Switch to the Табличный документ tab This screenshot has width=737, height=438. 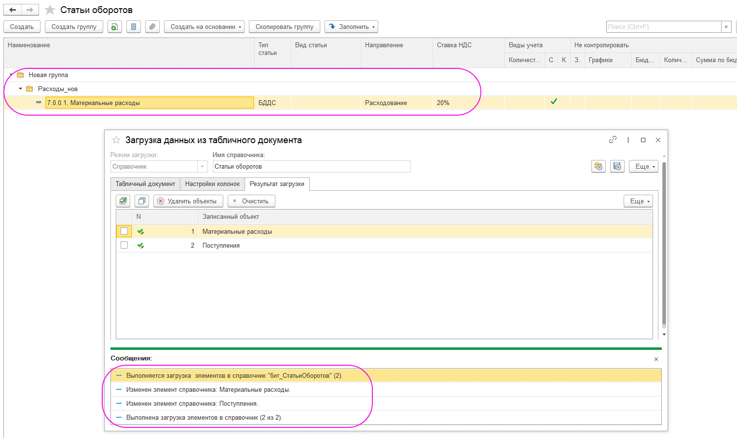(x=145, y=184)
